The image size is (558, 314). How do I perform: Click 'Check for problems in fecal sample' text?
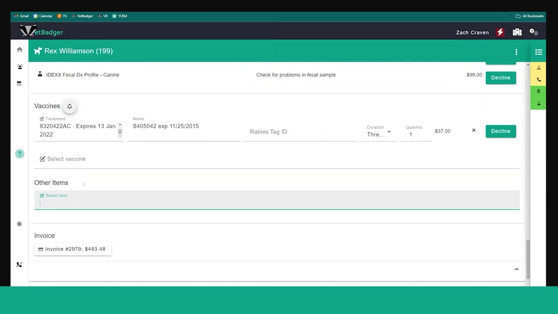(x=296, y=75)
